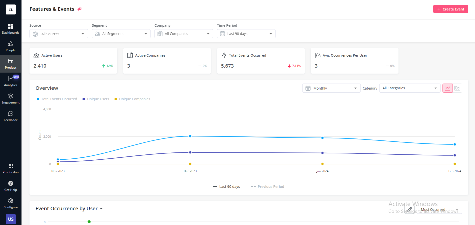Change Monthly granularity dropdown

[x=331, y=88]
